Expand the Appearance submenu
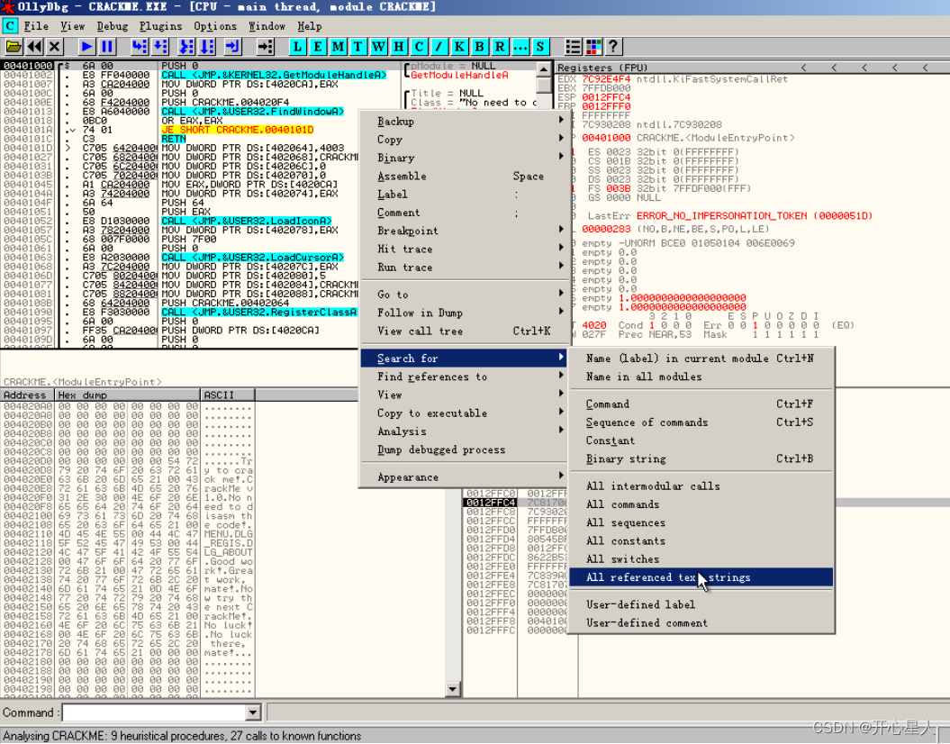This screenshot has height=744, width=950. coord(464,476)
